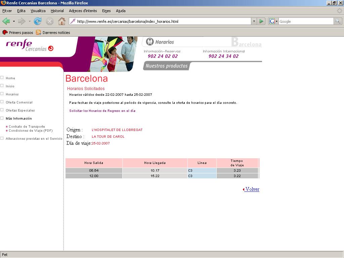344x258 pixels.
Task: Click the green Go arrow button
Action: pos(261,21)
